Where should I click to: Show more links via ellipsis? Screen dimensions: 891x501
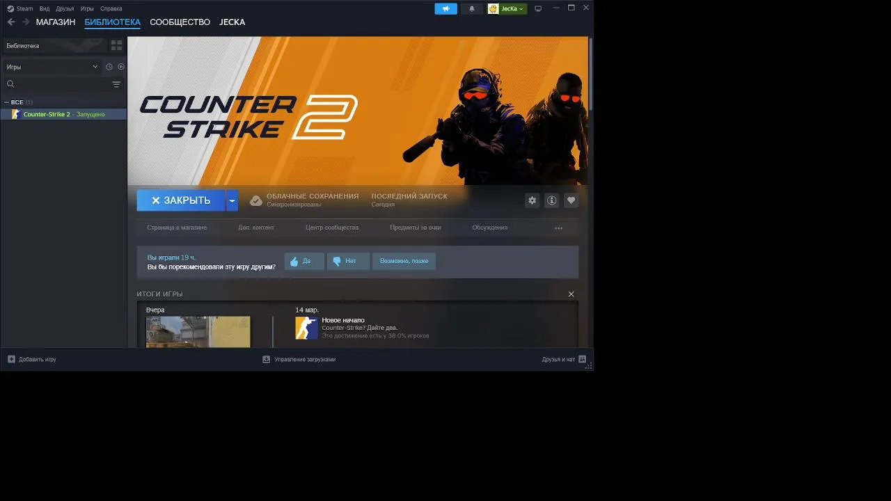(x=558, y=228)
